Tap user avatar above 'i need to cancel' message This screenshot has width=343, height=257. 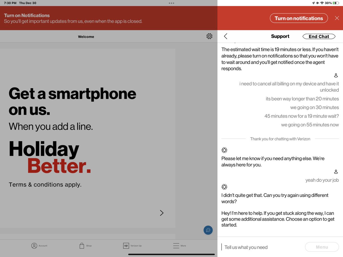[x=336, y=75]
